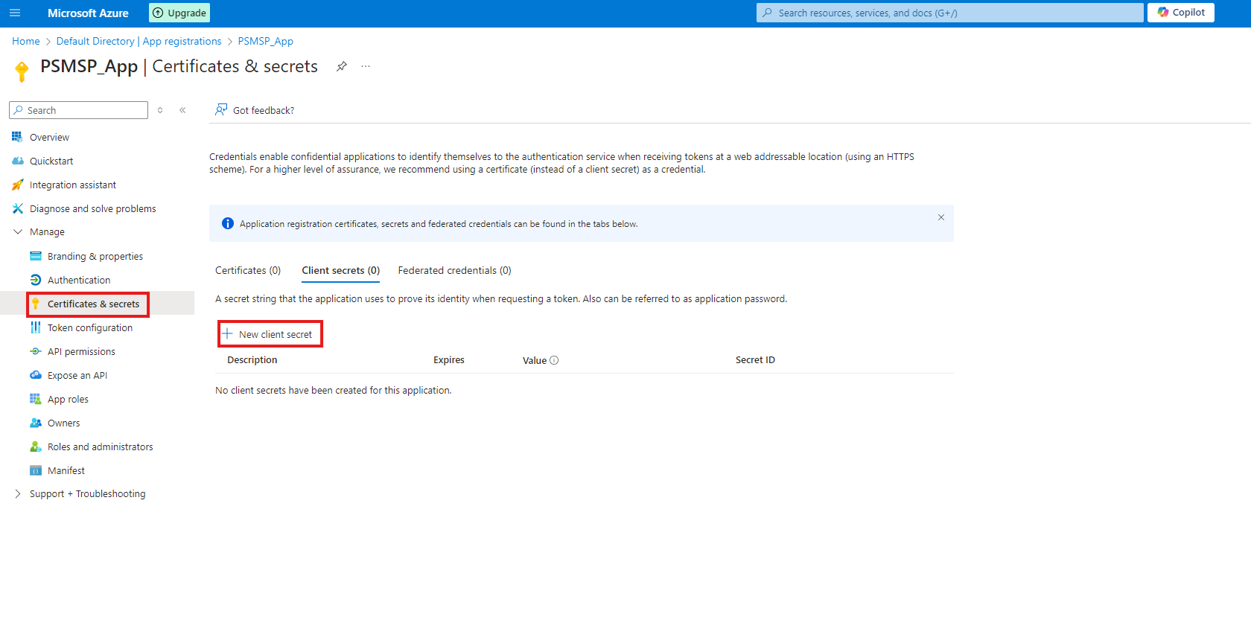Collapse the left sidebar with double chevron
Image resolution: width=1251 pixels, height=637 pixels.
click(182, 110)
